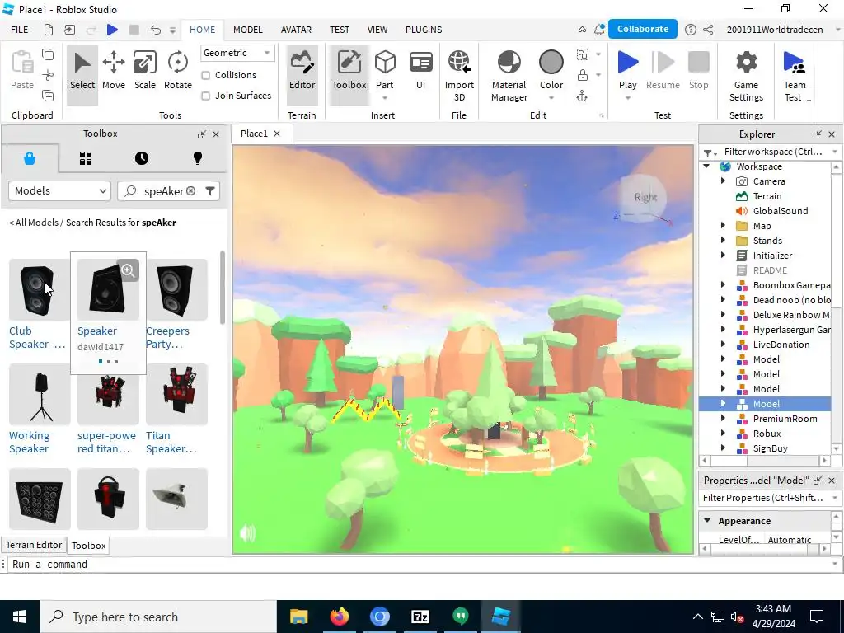Open the Geometric mode dropdown
This screenshot has height=633, width=844.
(x=237, y=53)
